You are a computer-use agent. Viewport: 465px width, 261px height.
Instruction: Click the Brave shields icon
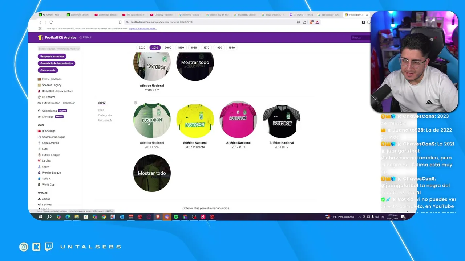click(311, 22)
